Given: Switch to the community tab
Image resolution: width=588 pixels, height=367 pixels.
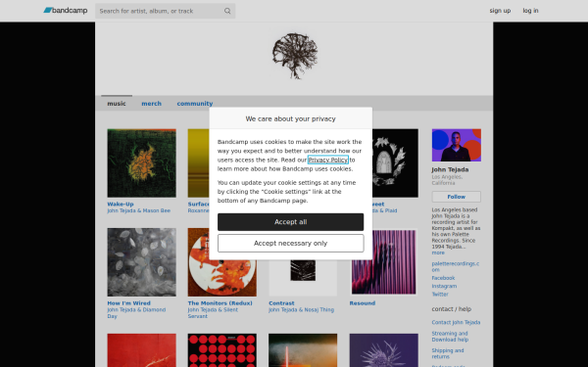Looking at the screenshot, I should [195, 104].
